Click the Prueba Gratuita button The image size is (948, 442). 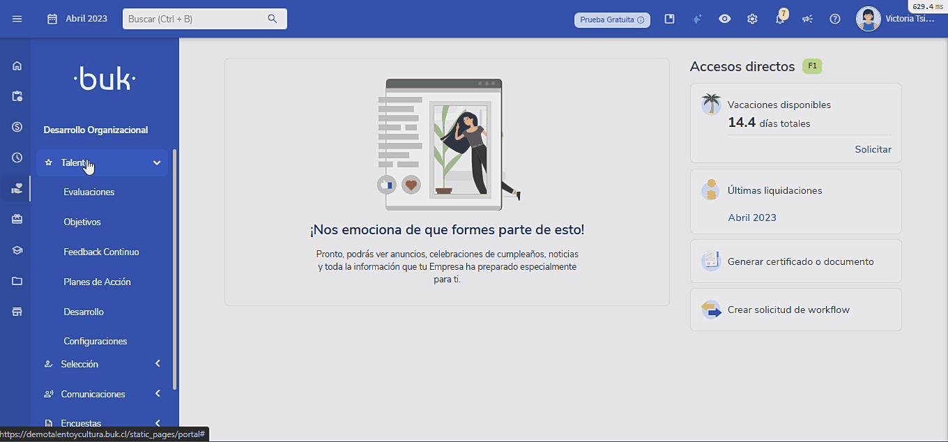612,20
